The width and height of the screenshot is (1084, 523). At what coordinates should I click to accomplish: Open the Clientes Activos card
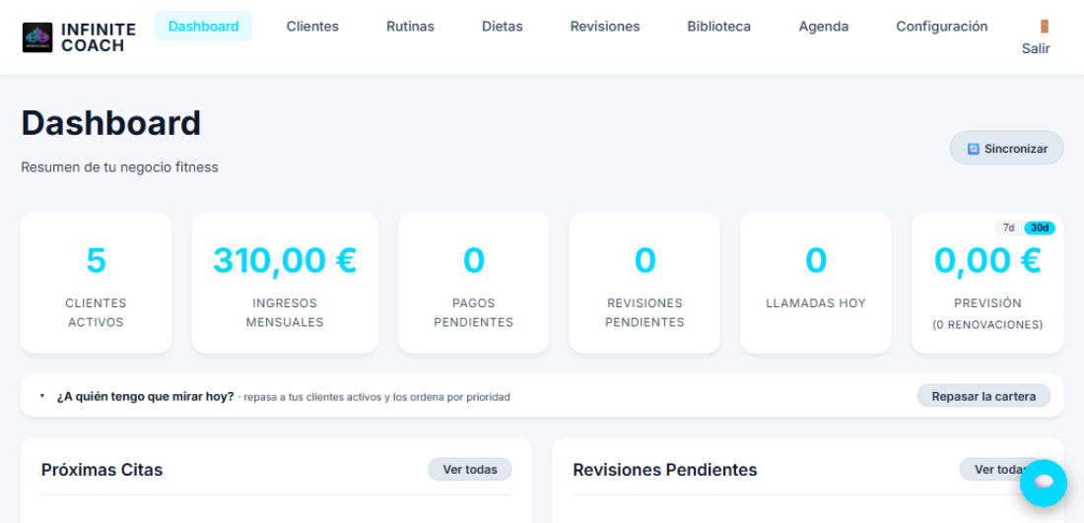click(x=97, y=284)
